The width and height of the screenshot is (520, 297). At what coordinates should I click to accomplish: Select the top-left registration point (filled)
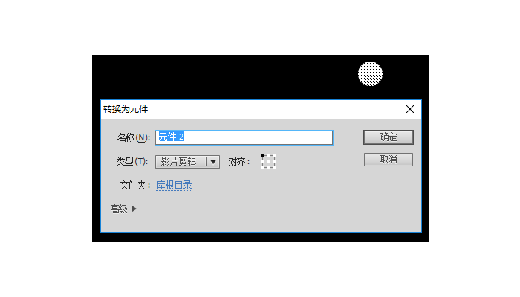click(263, 155)
